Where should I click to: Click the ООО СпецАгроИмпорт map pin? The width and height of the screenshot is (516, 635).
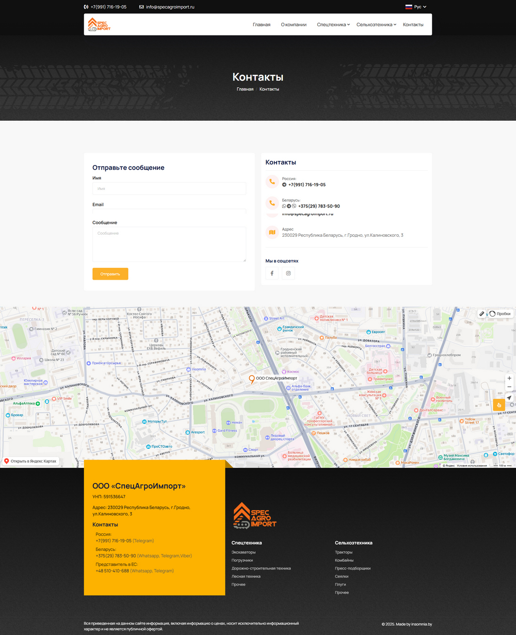(252, 379)
